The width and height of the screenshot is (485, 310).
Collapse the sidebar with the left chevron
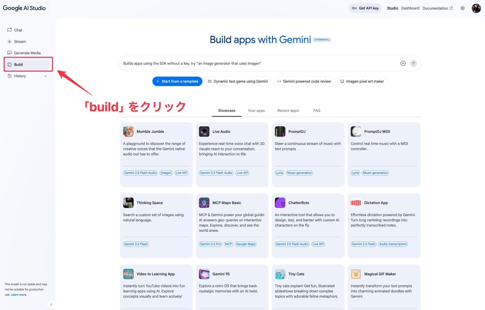[x=51, y=304]
